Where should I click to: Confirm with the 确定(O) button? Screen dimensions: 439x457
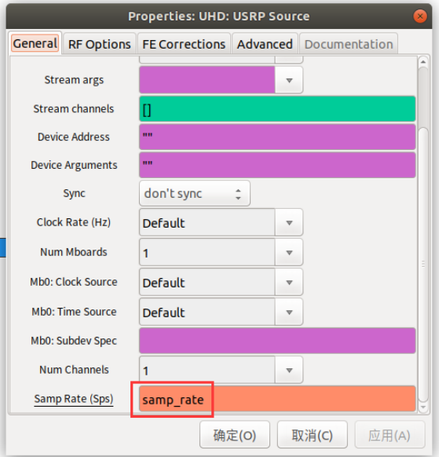235,435
